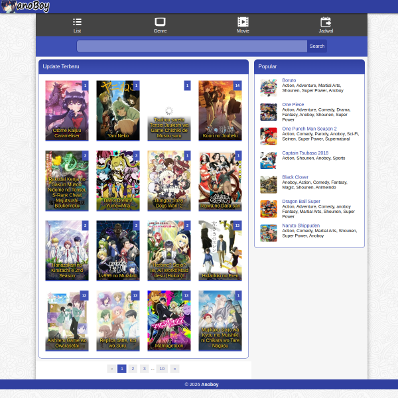398x398 pixels.
Task: Click One Punch Man small poster image
Action: point(269,136)
